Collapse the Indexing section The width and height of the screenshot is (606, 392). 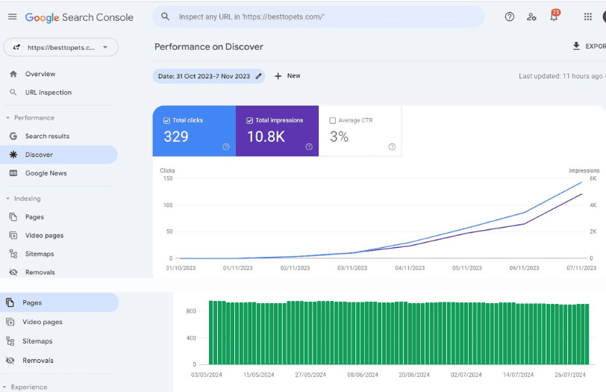click(x=7, y=199)
